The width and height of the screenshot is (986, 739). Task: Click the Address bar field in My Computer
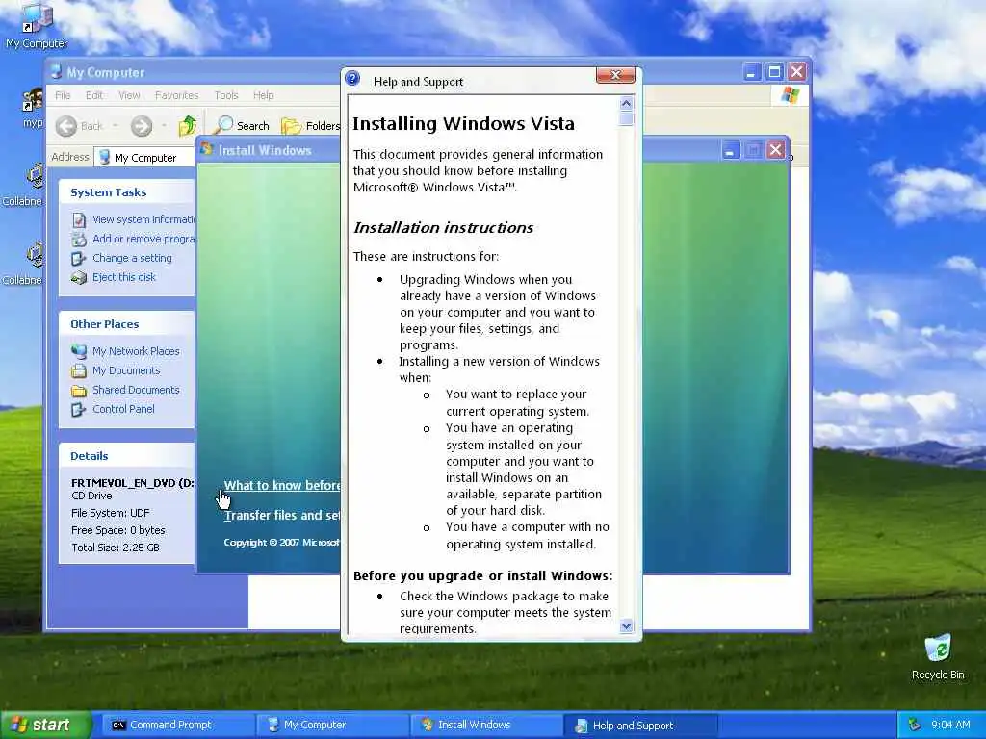point(144,157)
